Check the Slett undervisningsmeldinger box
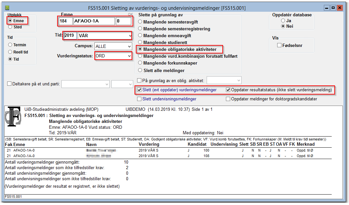The height and width of the screenshot is (205, 349). (x=140, y=99)
